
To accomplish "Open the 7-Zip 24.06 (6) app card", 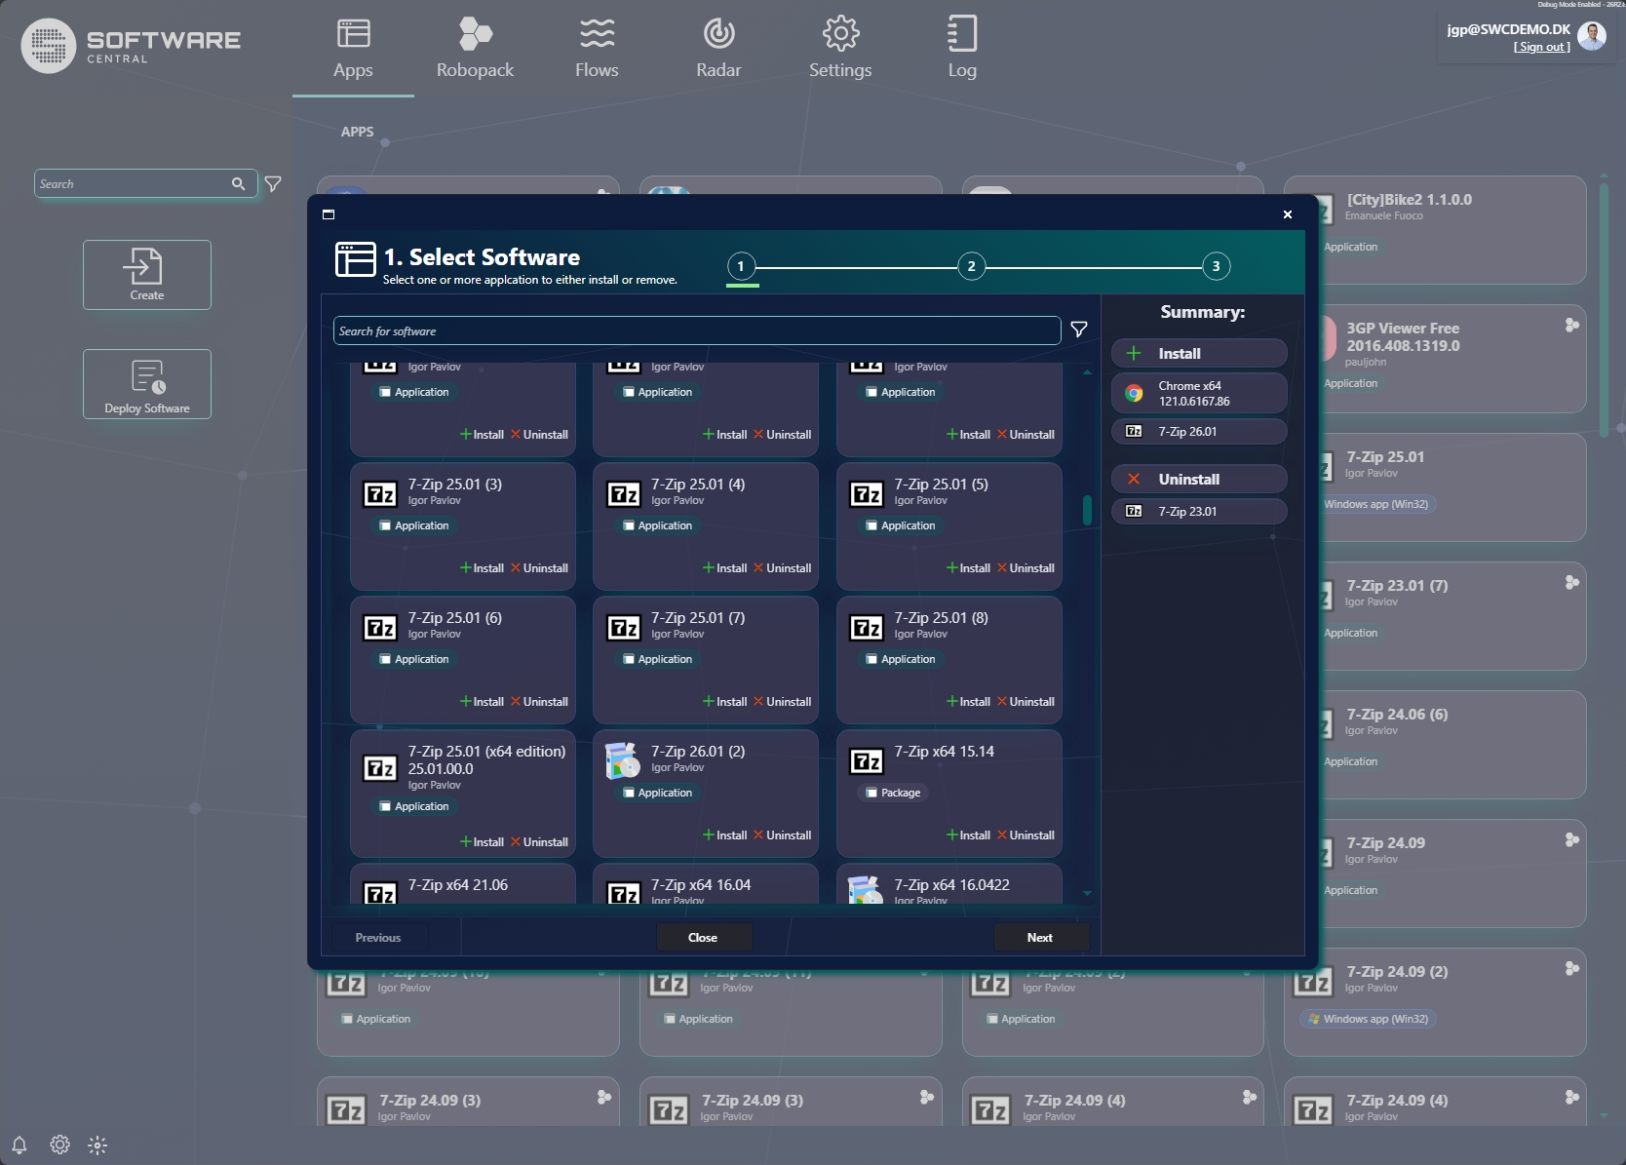I will [x=1452, y=745].
